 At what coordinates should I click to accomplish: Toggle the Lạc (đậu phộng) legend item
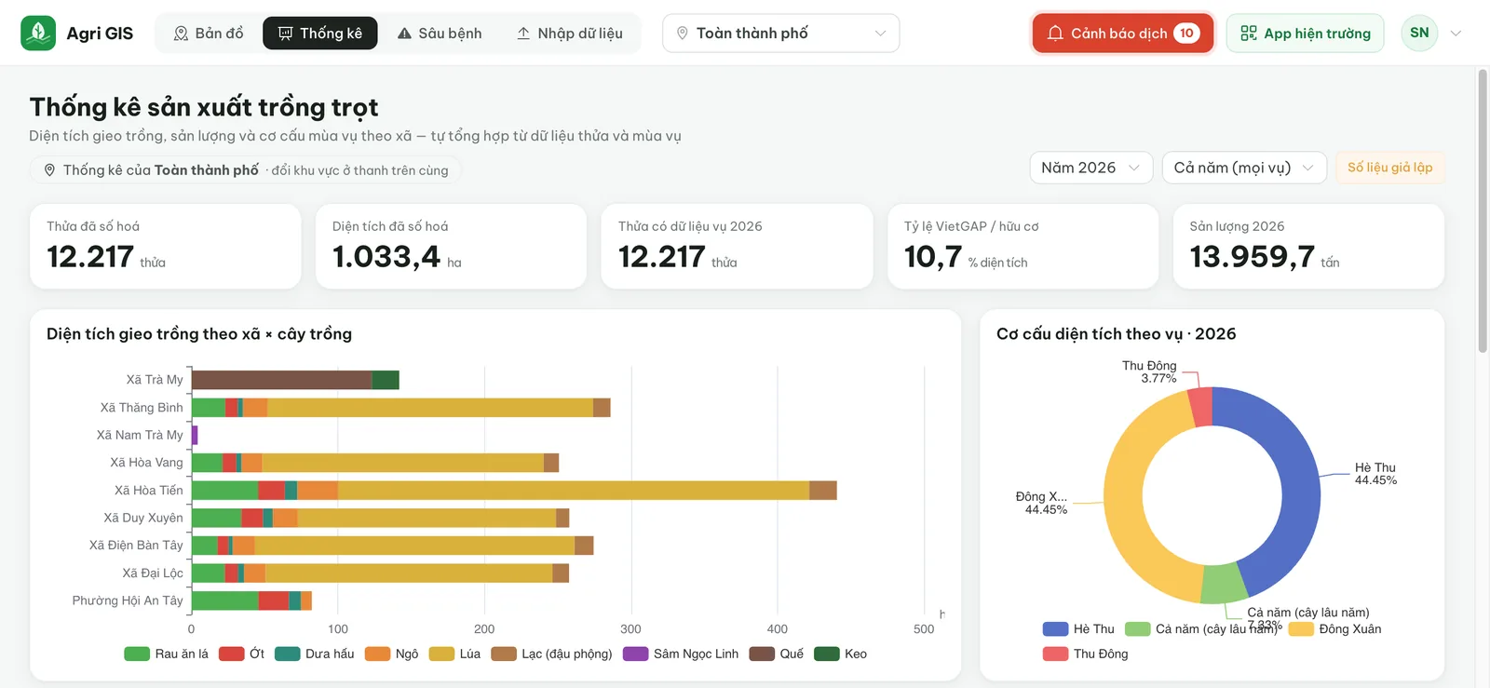(551, 654)
